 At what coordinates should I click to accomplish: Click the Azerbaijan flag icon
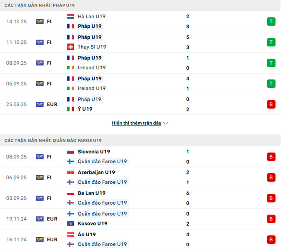(71, 173)
